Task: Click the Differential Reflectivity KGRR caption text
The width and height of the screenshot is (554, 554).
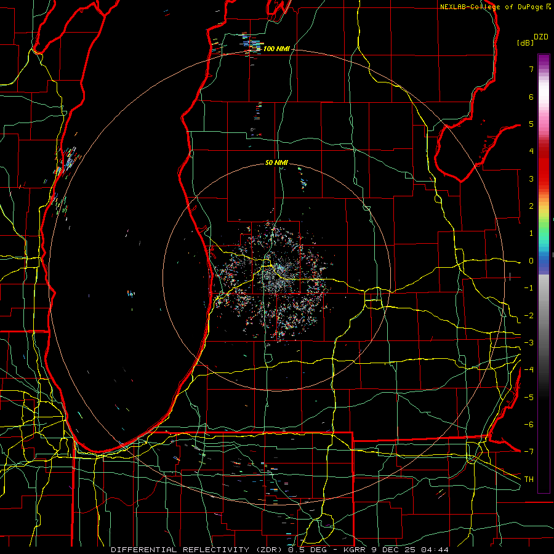Action: (280, 550)
